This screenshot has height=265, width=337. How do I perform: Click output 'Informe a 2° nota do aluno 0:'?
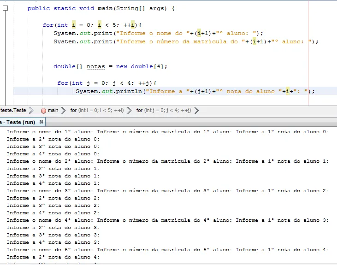[x=53, y=139]
